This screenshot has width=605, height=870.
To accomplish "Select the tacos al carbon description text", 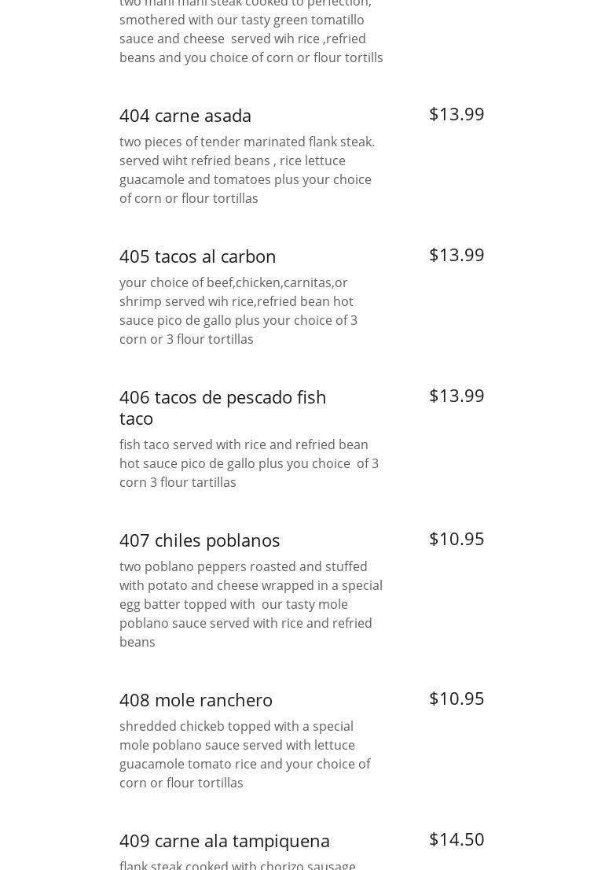I will (x=238, y=311).
